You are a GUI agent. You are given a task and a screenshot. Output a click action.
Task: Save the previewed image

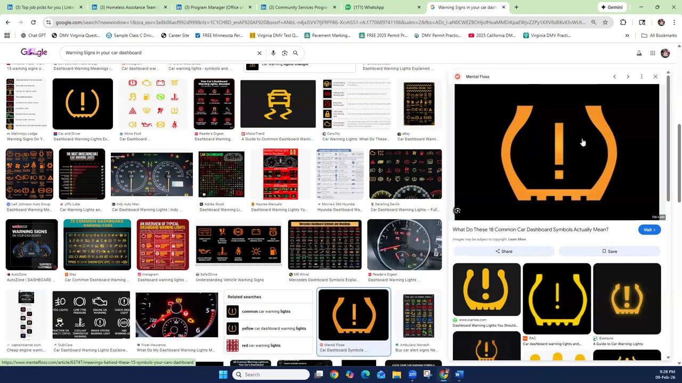[610, 252]
